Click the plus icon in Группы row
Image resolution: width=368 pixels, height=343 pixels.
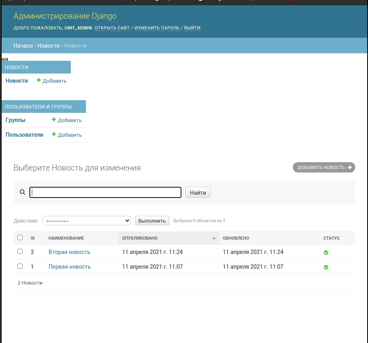tap(54, 120)
